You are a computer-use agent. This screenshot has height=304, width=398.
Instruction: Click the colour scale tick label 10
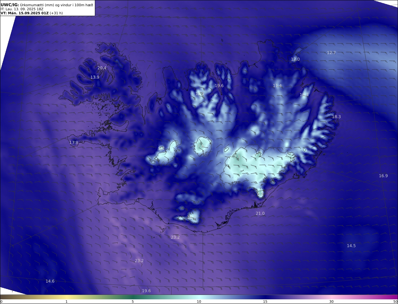199,302
